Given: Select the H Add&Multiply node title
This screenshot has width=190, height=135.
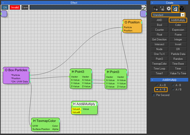Looking at the screenshot, I should (84, 104).
